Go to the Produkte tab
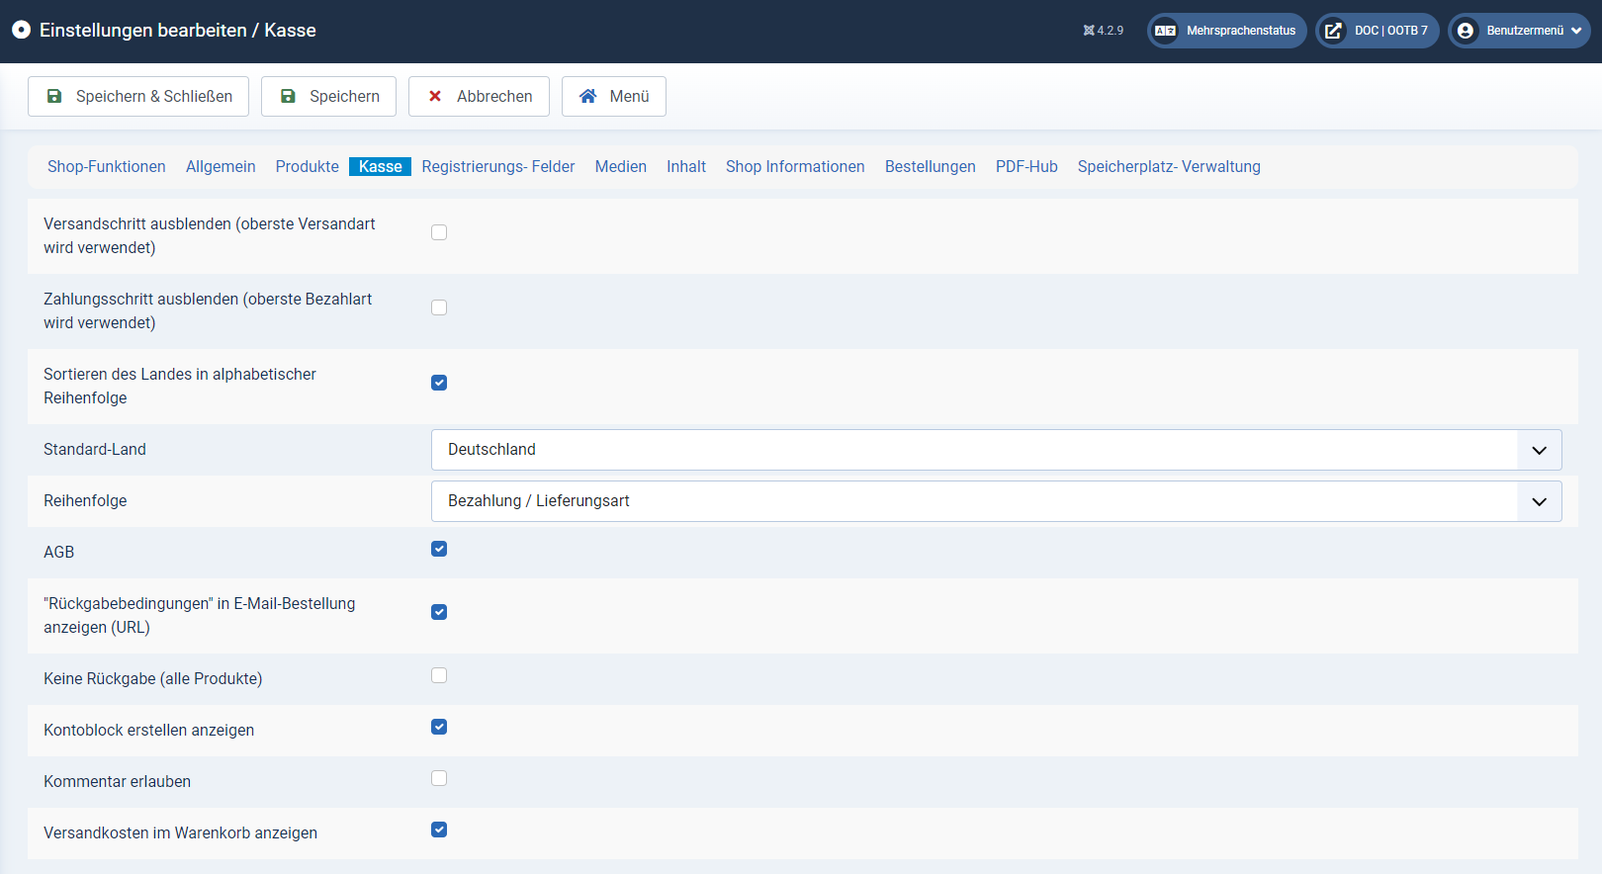The width and height of the screenshot is (1602, 874). coord(308,166)
